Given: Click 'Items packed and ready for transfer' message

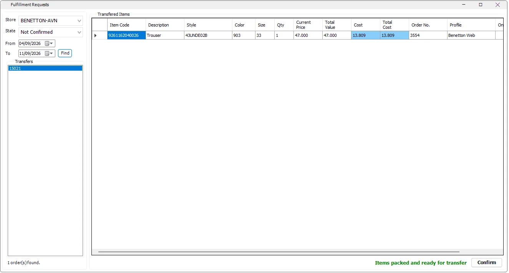Looking at the screenshot, I should 421,263.
